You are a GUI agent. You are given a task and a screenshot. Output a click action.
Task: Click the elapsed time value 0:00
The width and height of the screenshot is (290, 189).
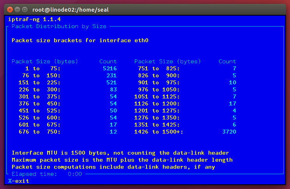pos(75,174)
